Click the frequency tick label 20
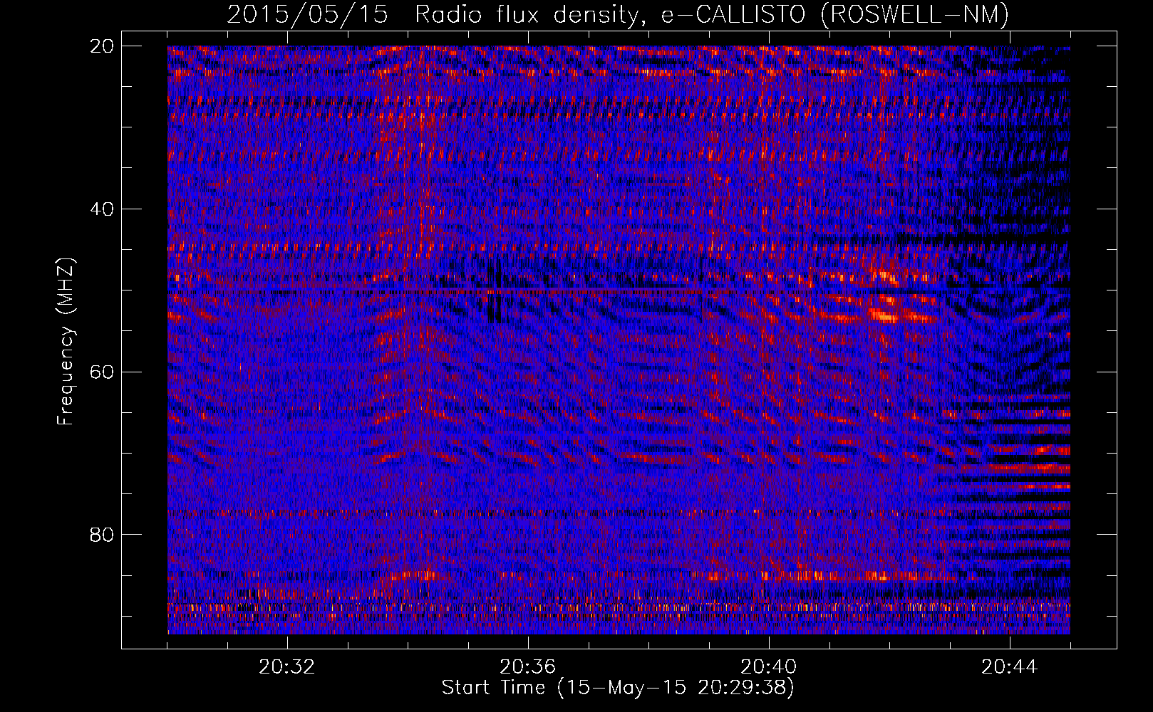 point(101,46)
